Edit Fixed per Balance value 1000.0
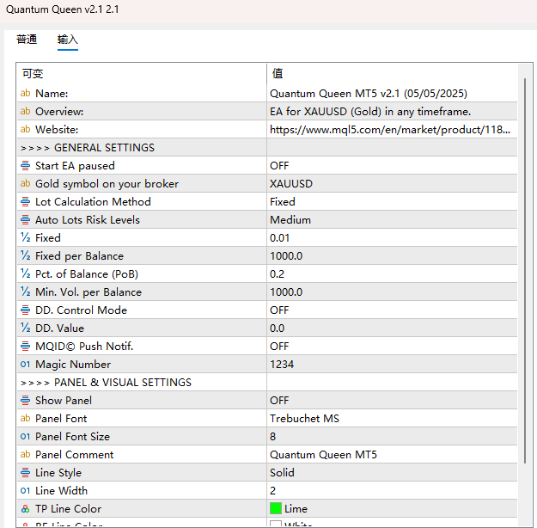The width and height of the screenshot is (537, 528). (x=392, y=255)
